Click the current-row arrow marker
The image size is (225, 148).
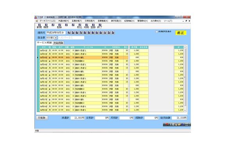[38, 57]
